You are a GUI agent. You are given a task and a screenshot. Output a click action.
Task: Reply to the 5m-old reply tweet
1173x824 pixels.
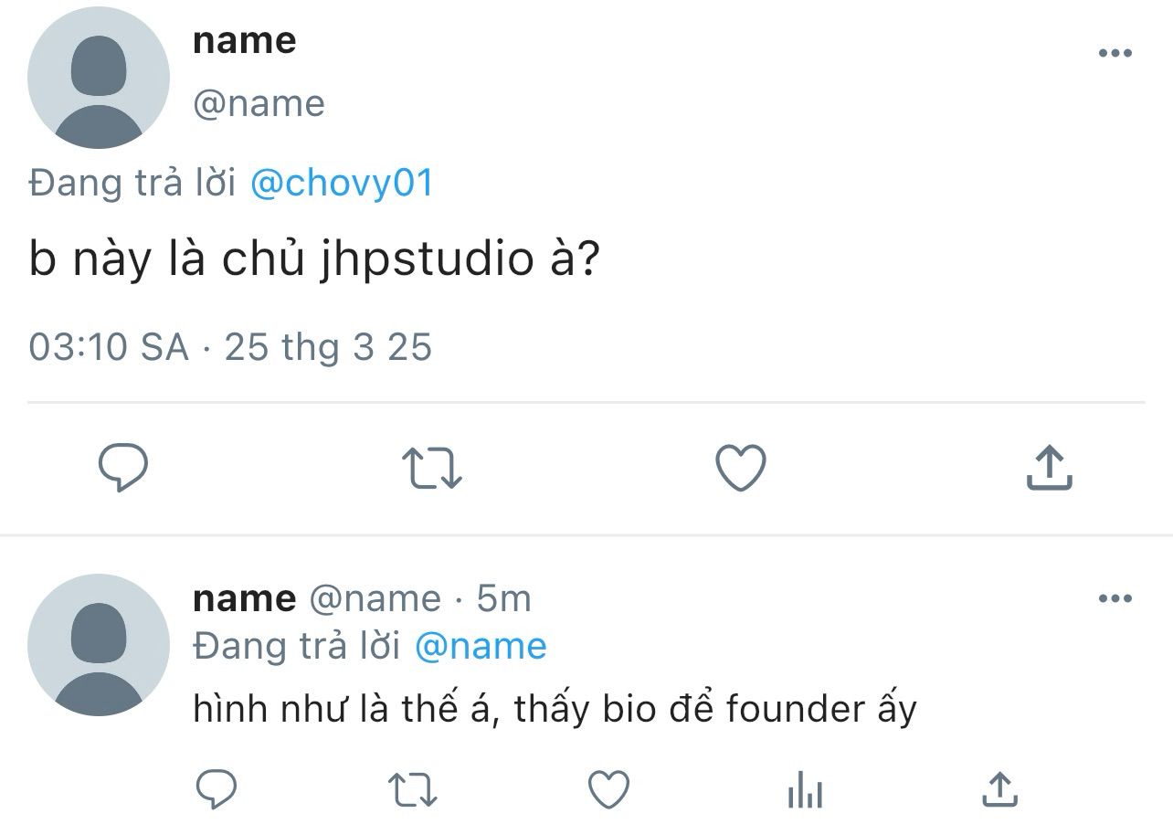click(x=217, y=789)
